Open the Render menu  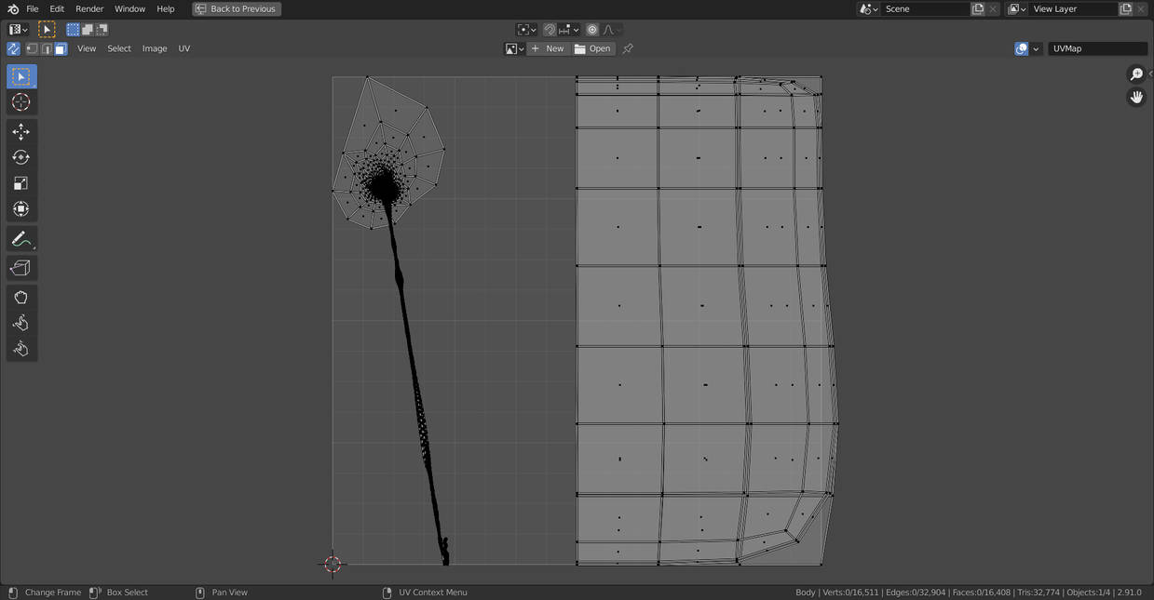[x=89, y=8]
